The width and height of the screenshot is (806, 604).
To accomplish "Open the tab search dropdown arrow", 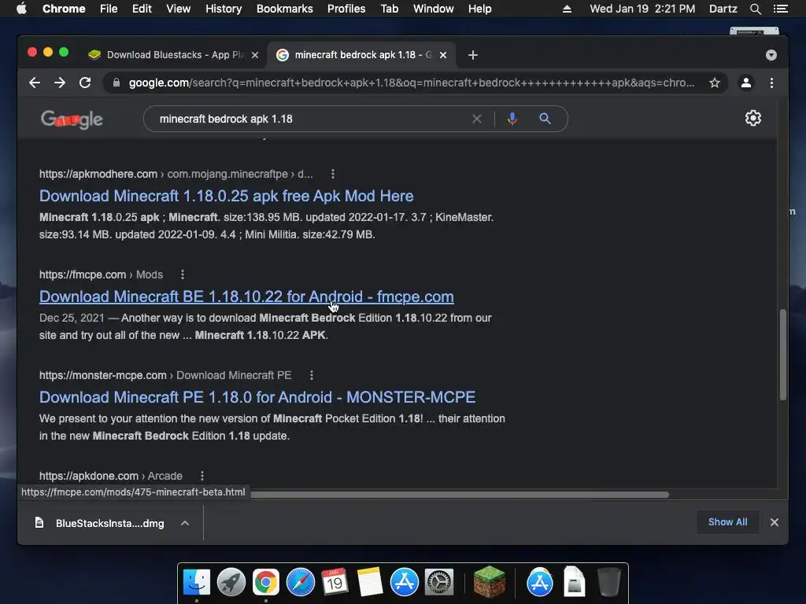I will click(771, 55).
